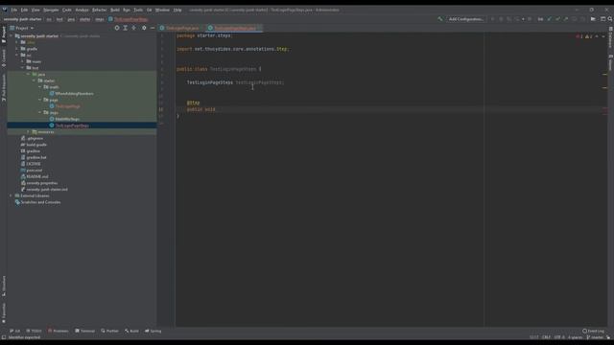The width and height of the screenshot is (614, 345).
Task: Click the errors indicator in editor corner
Action: point(579,36)
